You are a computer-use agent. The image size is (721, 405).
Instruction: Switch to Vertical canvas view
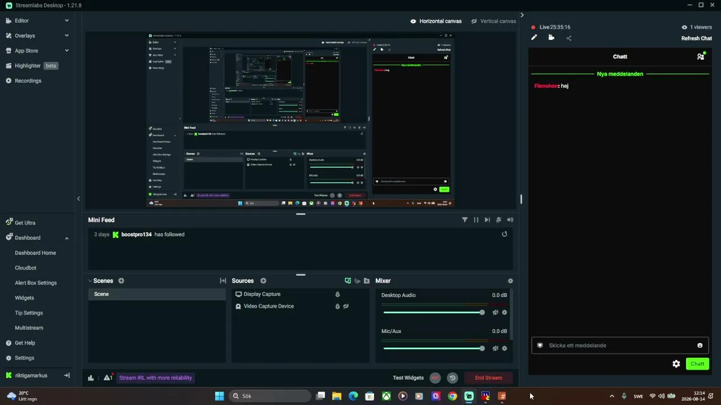(493, 21)
